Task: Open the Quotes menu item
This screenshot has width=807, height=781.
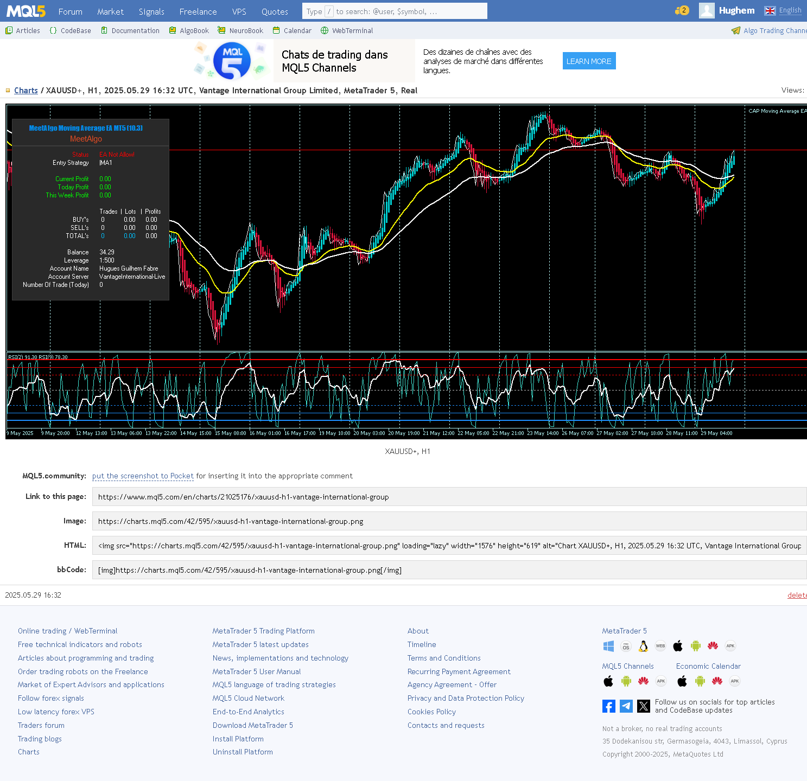Action: pyautogui.click(x=275, y=11)
